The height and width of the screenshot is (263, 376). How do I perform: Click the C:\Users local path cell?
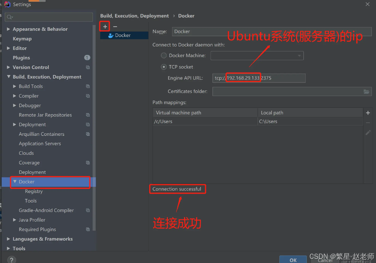pyautogui.click(x=310, y=122)
